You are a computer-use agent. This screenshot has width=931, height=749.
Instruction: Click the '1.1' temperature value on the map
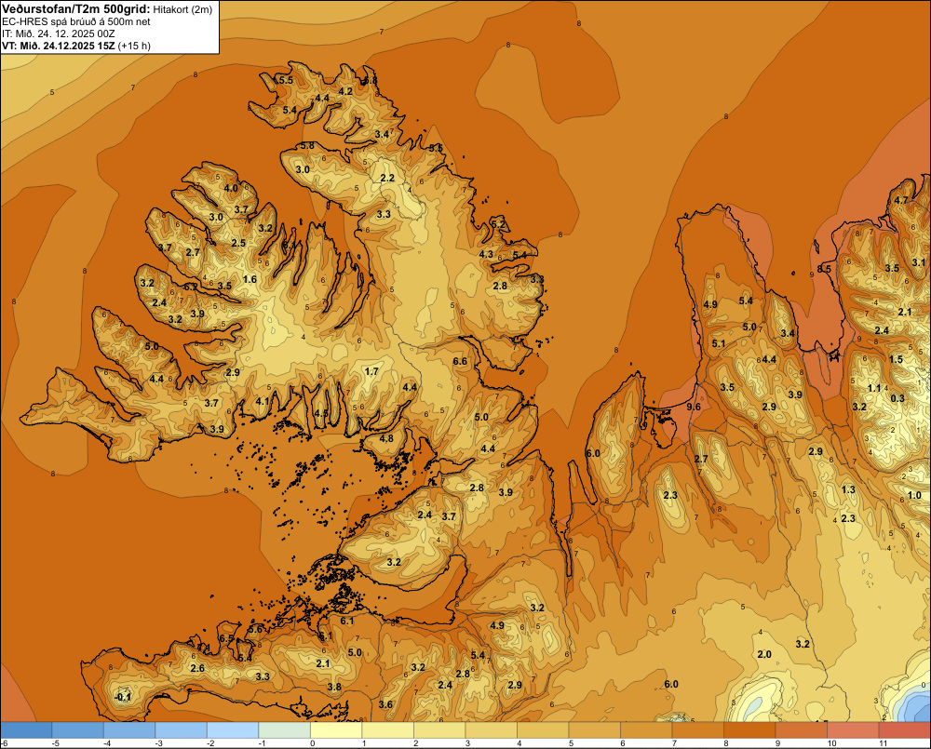[874, 388]
